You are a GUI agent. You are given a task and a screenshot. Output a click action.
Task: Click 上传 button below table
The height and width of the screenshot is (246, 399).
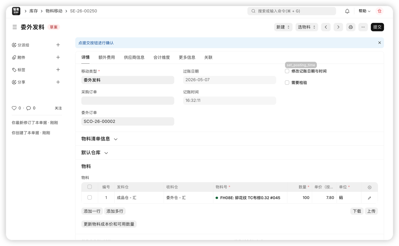pos(371,211)
